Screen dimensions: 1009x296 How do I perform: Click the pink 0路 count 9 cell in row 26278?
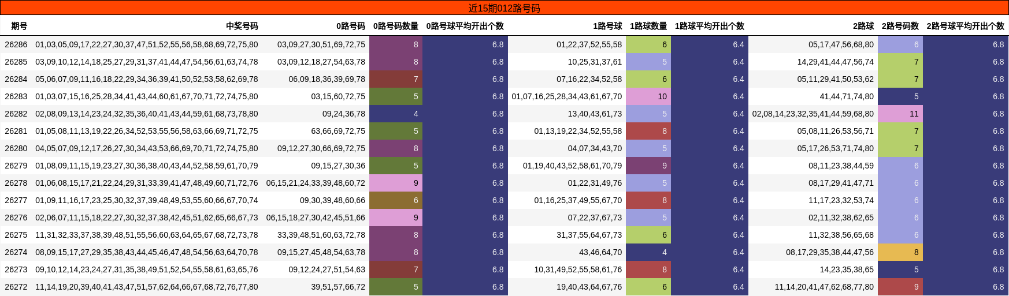coord(396,183)
